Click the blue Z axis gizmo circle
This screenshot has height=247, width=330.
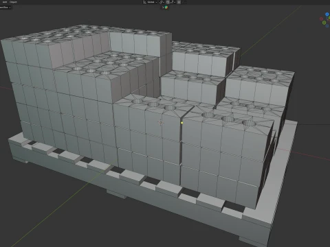[x=327, y=14]
